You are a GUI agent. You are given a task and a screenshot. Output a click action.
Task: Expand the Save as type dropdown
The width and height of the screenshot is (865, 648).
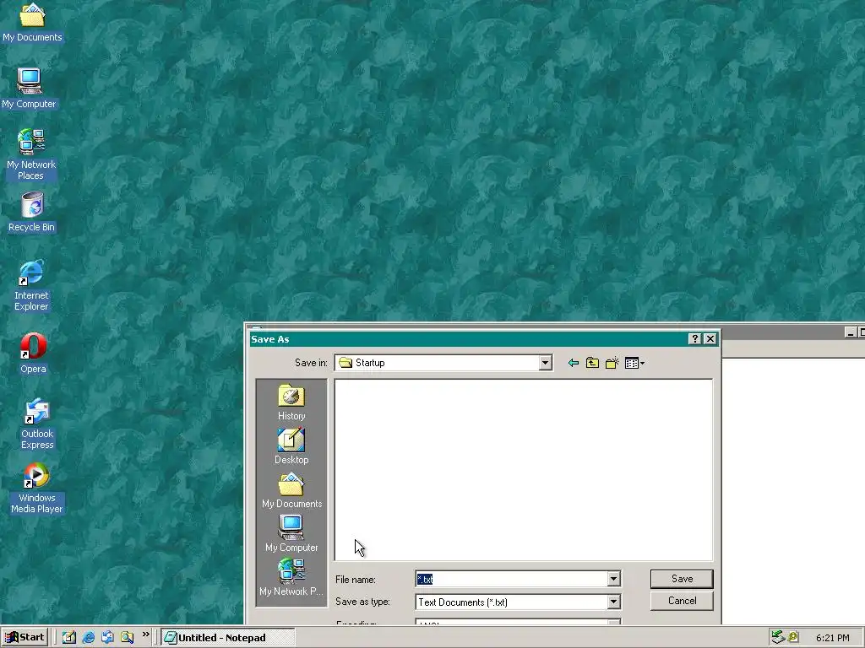tap(613, 602)
